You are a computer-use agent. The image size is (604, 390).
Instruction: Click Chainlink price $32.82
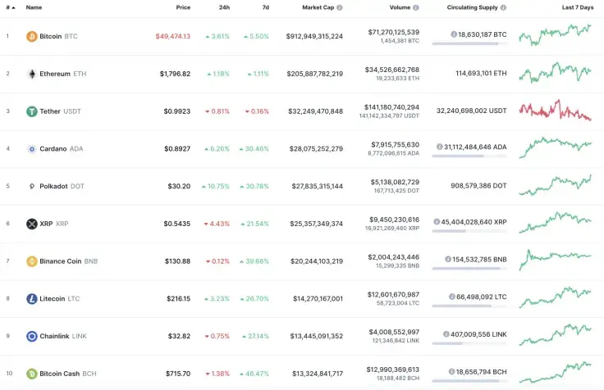pos(179,336)
